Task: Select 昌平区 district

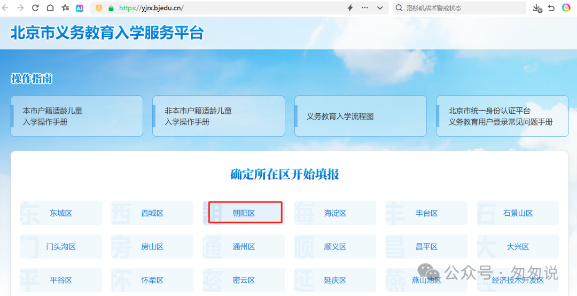Action: tap(426, 246)
